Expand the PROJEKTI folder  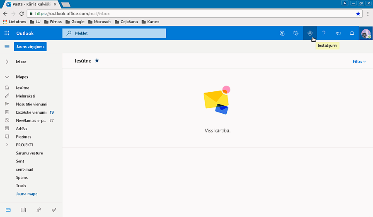7,145
